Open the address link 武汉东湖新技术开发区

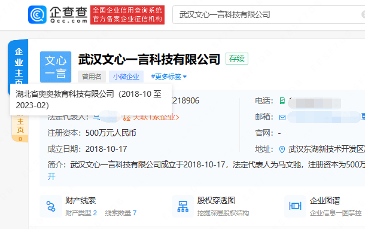[327, 149]
